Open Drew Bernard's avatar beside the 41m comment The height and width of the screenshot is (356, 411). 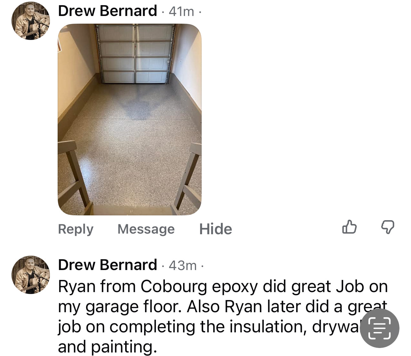(x=31, y=21)
